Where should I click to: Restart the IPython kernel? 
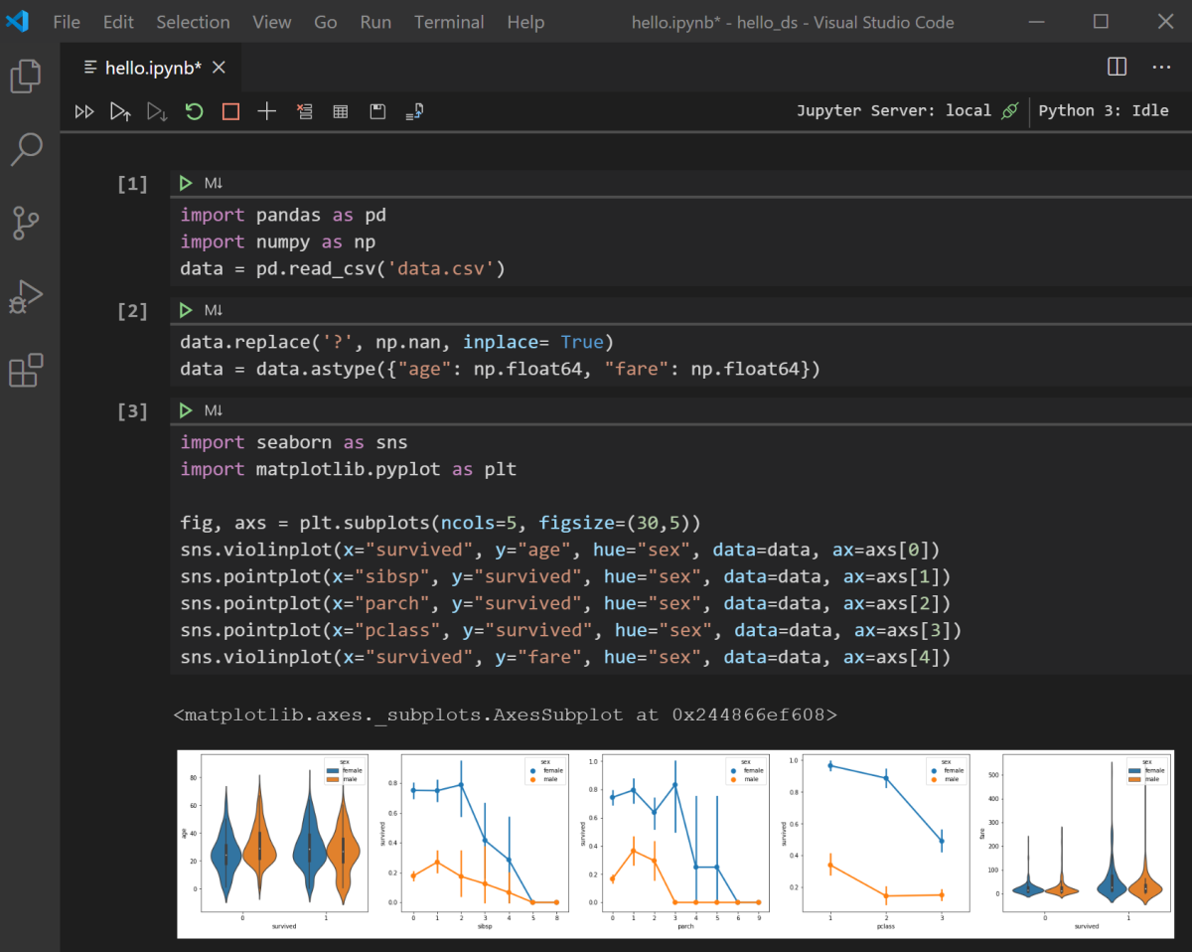point(194,112)
